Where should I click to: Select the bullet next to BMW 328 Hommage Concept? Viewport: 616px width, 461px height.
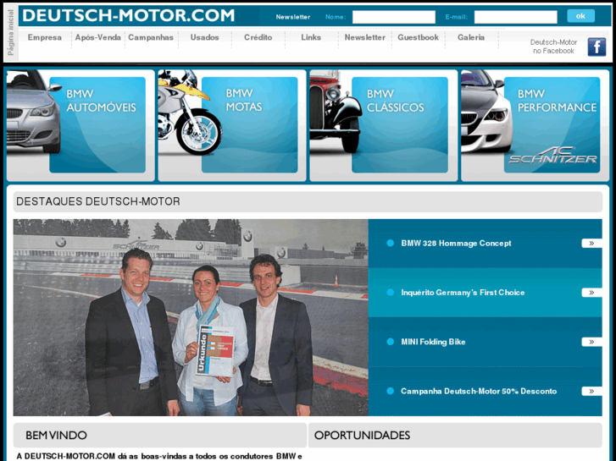click(x=390, y=244)
